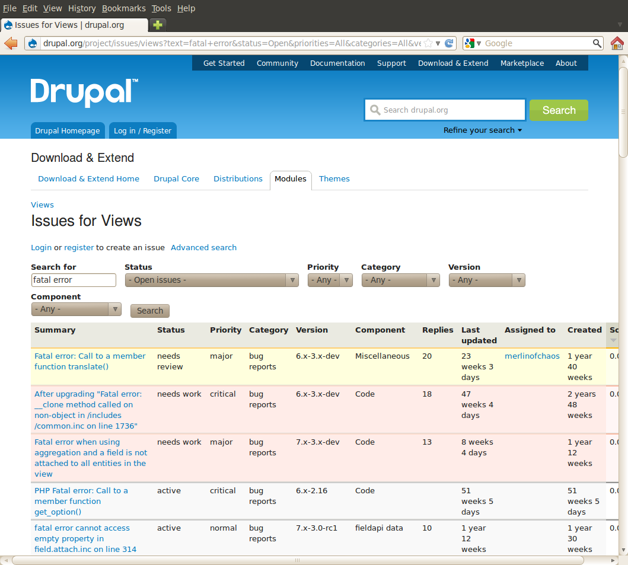Click Marketplace in top navigation
628x565 pixels.
[522, 63]
